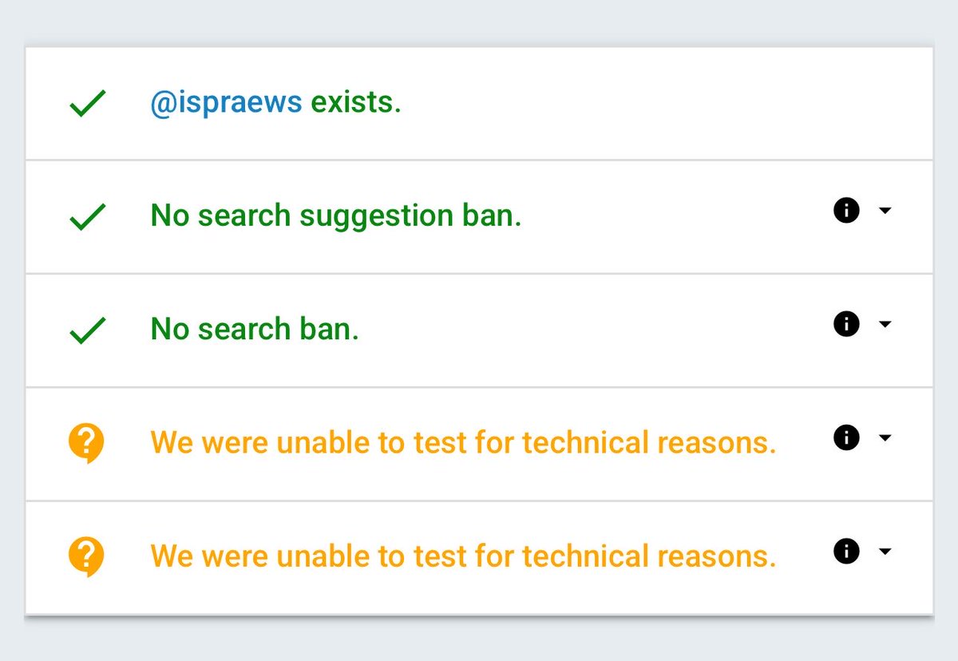Screen dimensions: 958x661
Task: Click the bottom 'We were unable to test' message
Action: coord(463,556)
